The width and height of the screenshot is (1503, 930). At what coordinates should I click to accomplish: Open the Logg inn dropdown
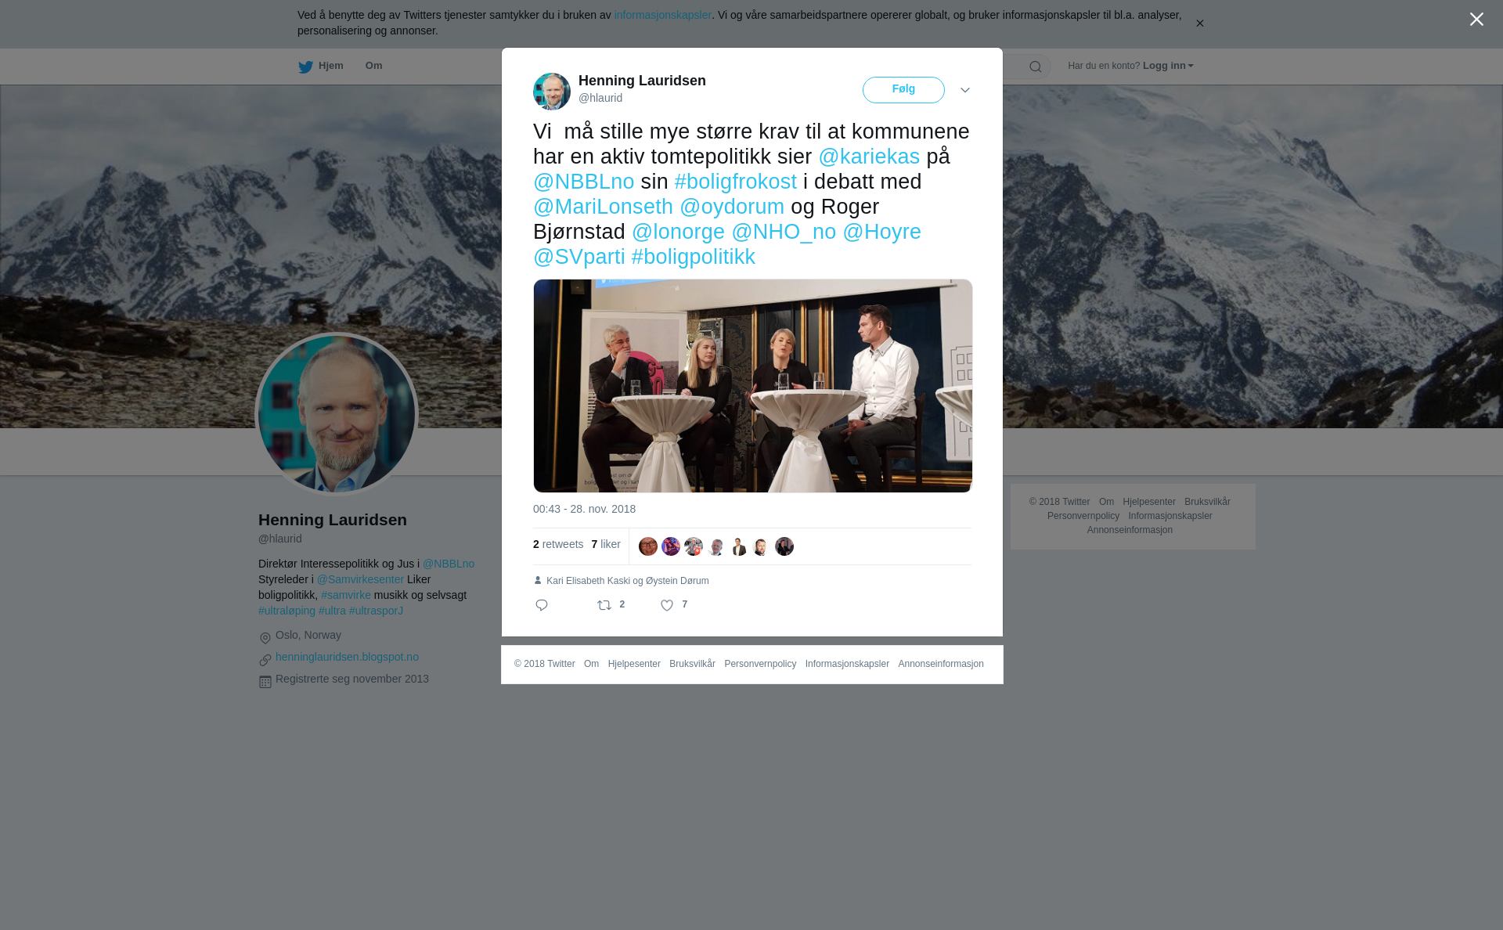(x=1168, y=66)
